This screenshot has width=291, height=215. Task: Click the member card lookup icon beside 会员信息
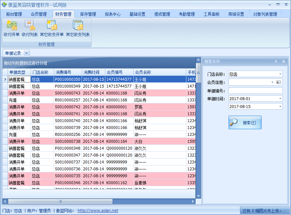(279, 82)
